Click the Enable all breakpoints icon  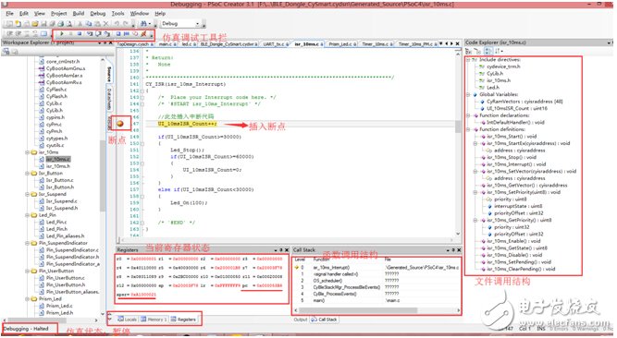(135, 34)
